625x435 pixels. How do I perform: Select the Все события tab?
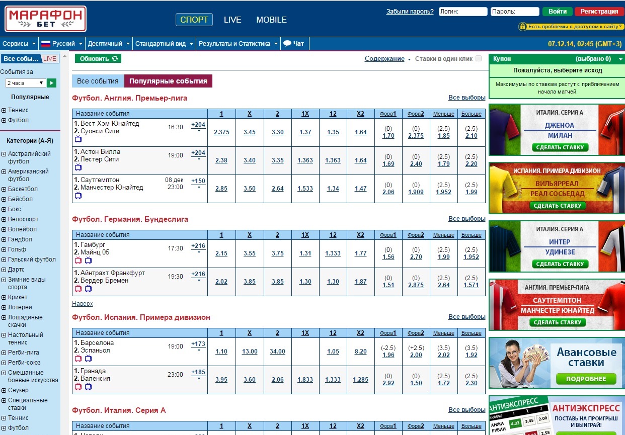pyautogui.click(x=98, y=81)
